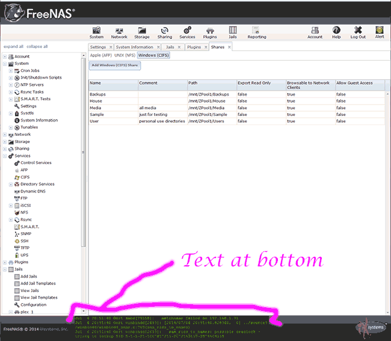The width and height of the screenshot is (391, 341).
Task: Expand the Plugins tree node
Action: coord(5,262)
